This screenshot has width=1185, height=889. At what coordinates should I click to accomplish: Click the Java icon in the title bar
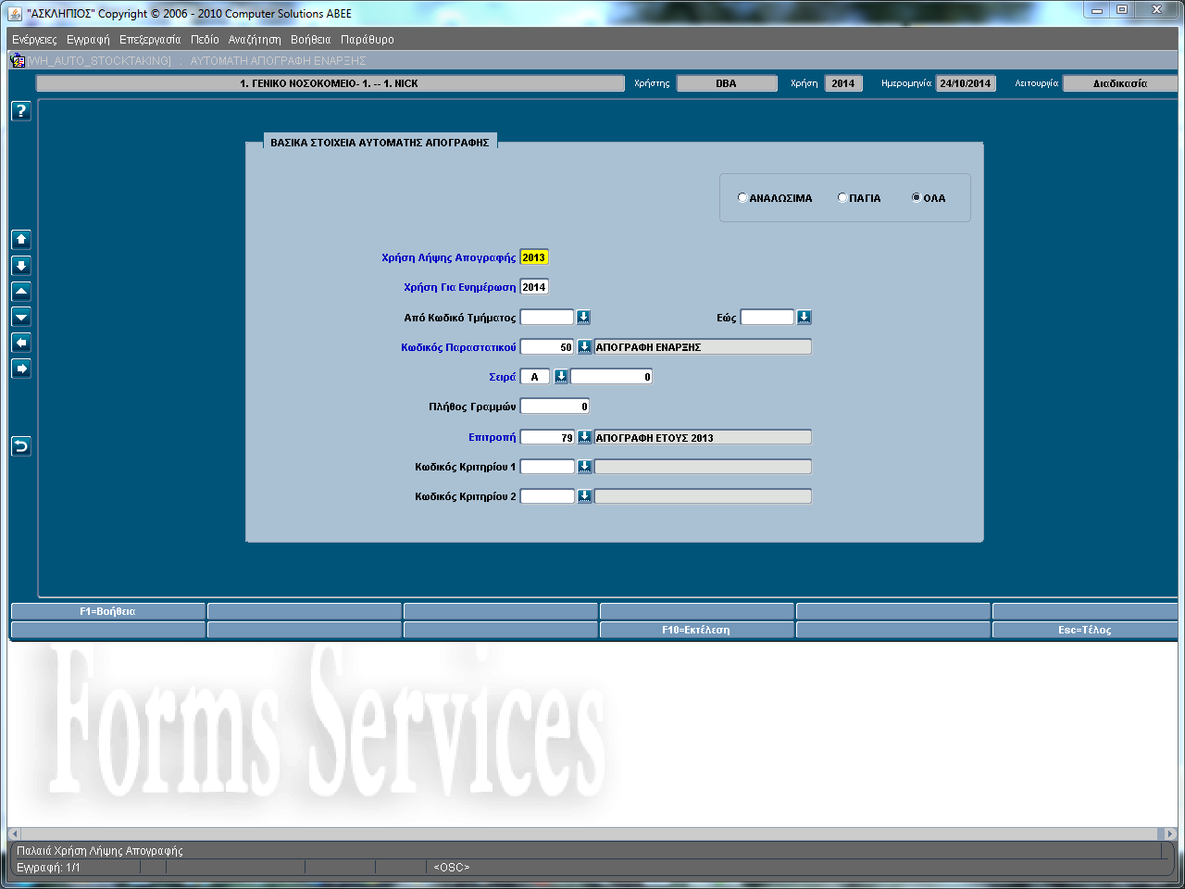[x=15, y=13]
